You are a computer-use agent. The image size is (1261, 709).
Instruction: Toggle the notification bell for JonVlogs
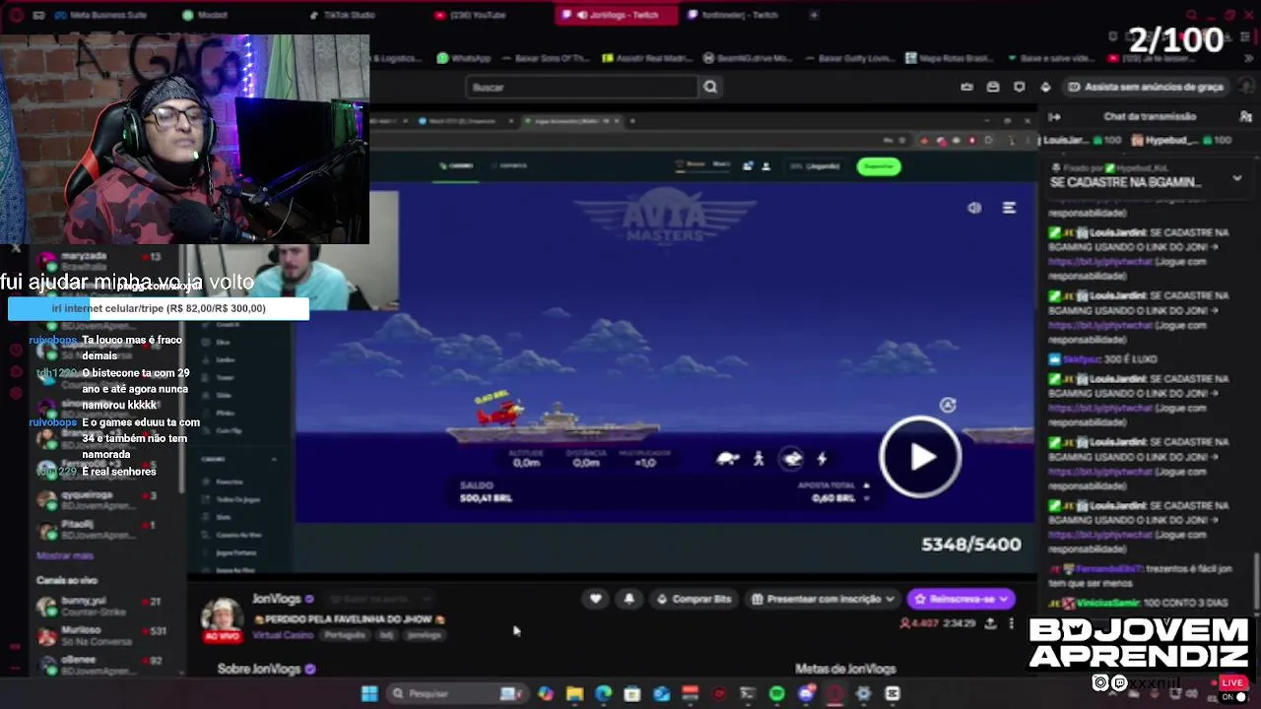tap(630, 599)
